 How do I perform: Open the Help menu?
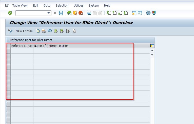click(x=107, y=5)
